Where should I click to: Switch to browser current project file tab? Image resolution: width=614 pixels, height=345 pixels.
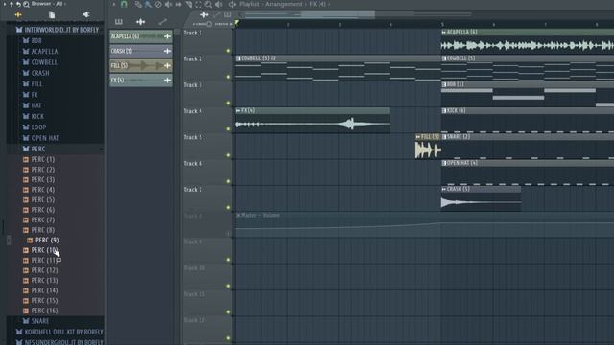click(x=52, y=15)
